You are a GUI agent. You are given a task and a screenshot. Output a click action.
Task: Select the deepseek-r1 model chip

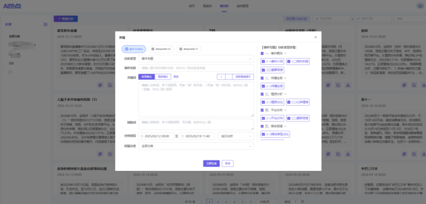pos(189,49)
